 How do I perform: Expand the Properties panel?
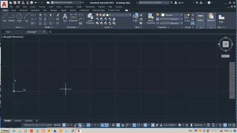click(163, 27)
